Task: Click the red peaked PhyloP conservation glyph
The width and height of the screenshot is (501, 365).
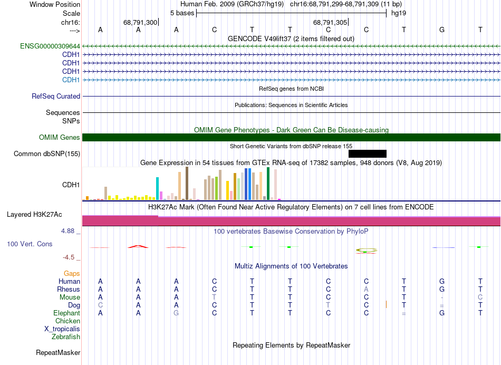Action: pos(138,246)
